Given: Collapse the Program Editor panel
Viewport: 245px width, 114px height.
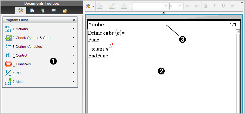Looking at the screenshot, I should coord(74,20).
